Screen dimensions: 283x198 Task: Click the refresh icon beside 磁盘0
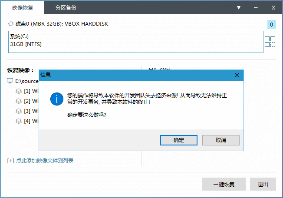tap(10, 24)
